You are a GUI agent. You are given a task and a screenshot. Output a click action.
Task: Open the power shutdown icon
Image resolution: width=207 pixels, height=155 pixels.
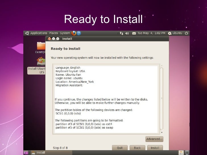(186, 33)
